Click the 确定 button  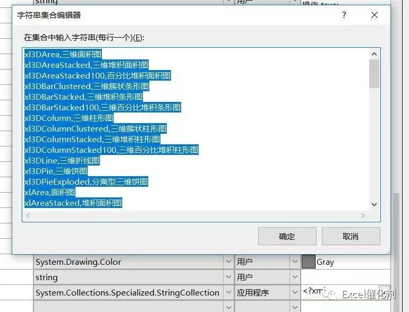click(287, 236)
